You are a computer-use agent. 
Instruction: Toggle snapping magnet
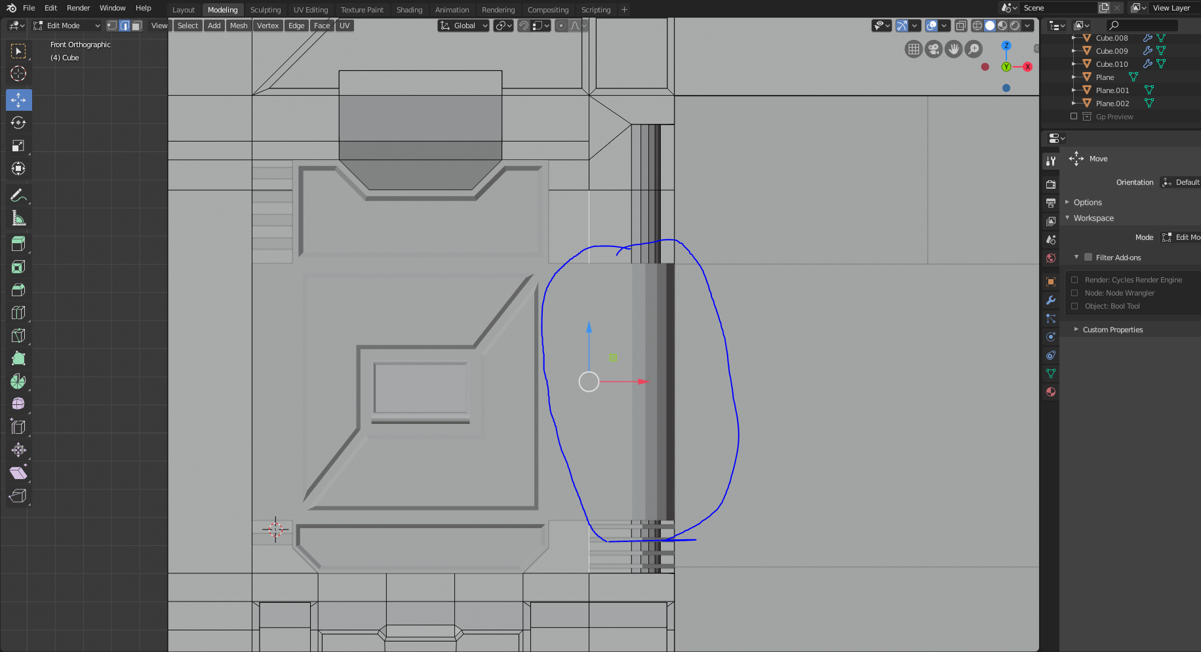(523, 26)
